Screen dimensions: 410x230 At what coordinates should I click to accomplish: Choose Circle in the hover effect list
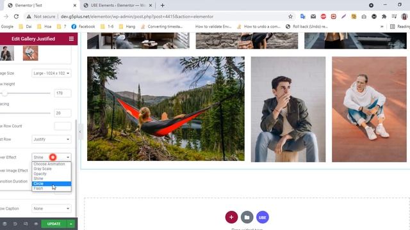pos(51,183)
